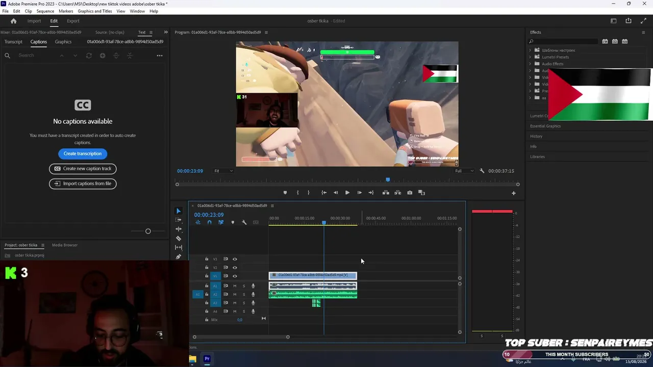Solo audio track A2

tap(244, 295)
